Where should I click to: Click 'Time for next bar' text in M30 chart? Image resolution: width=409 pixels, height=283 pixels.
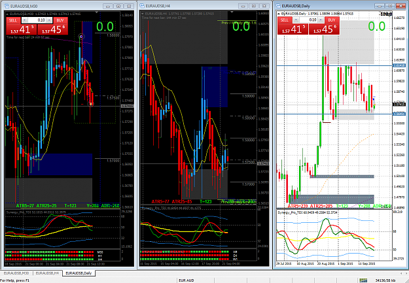tap(28, 37)
